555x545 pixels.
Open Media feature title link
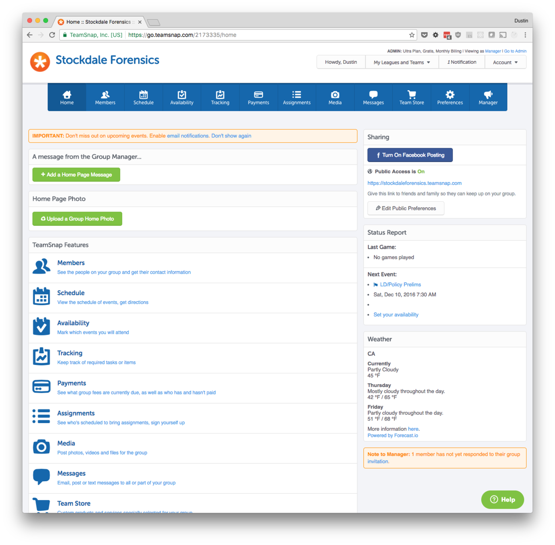pyautogui.click(x=66, y=443)
